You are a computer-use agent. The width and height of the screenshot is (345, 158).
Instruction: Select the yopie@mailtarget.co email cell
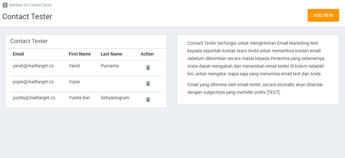[33, 82]
